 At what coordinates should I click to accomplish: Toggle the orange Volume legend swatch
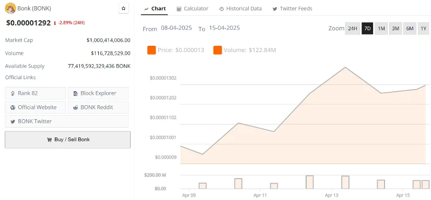(217, 50)
